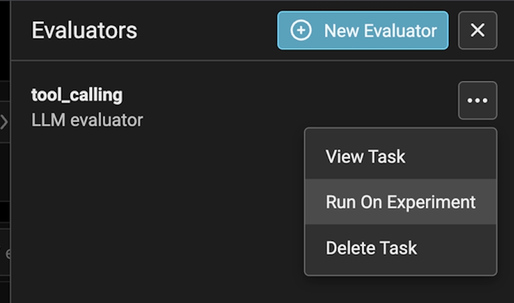Click Delete Task in the dropdown menu
The image size is (514, 303).
coord(371,247)
